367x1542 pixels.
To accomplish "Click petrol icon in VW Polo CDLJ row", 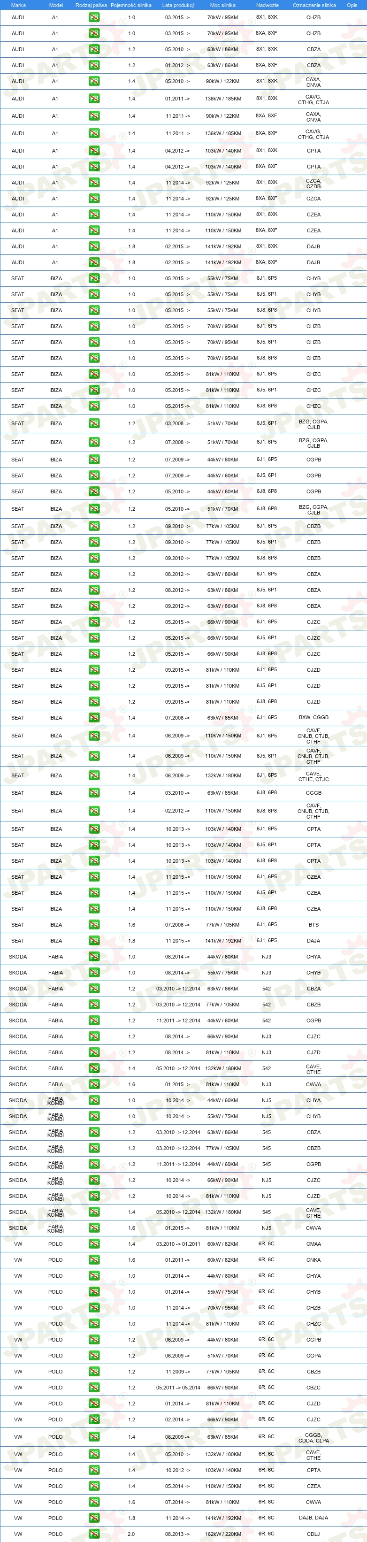I will [94, 1534].
